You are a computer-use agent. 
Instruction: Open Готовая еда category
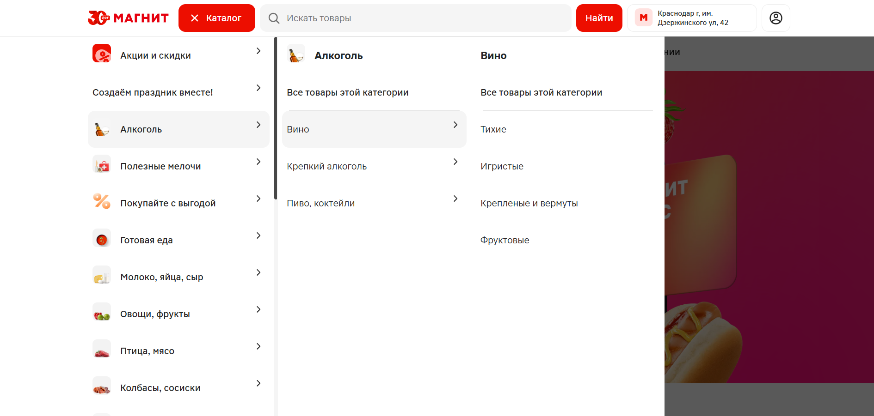[178, 240]
